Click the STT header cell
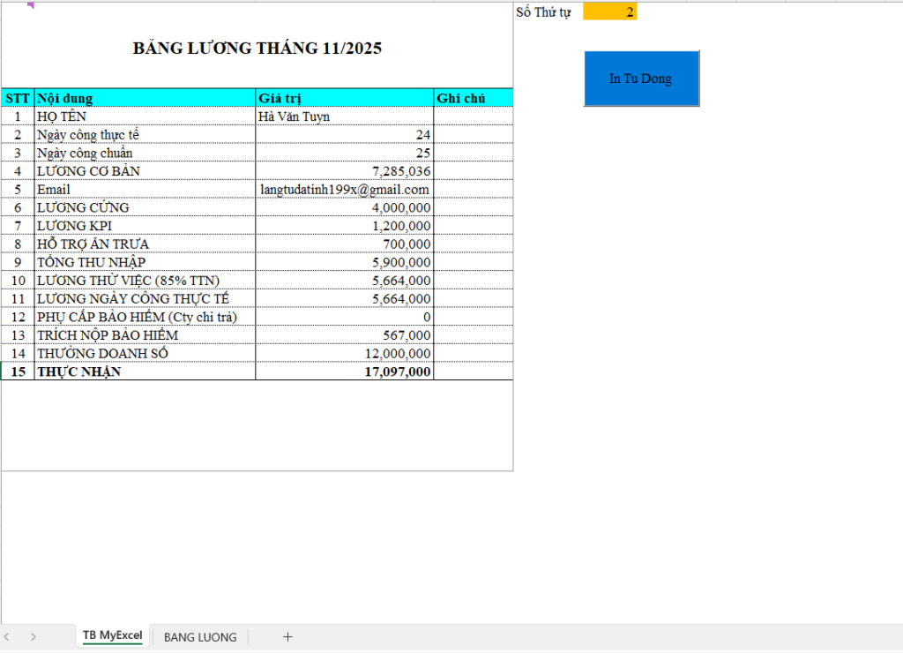 18,98
